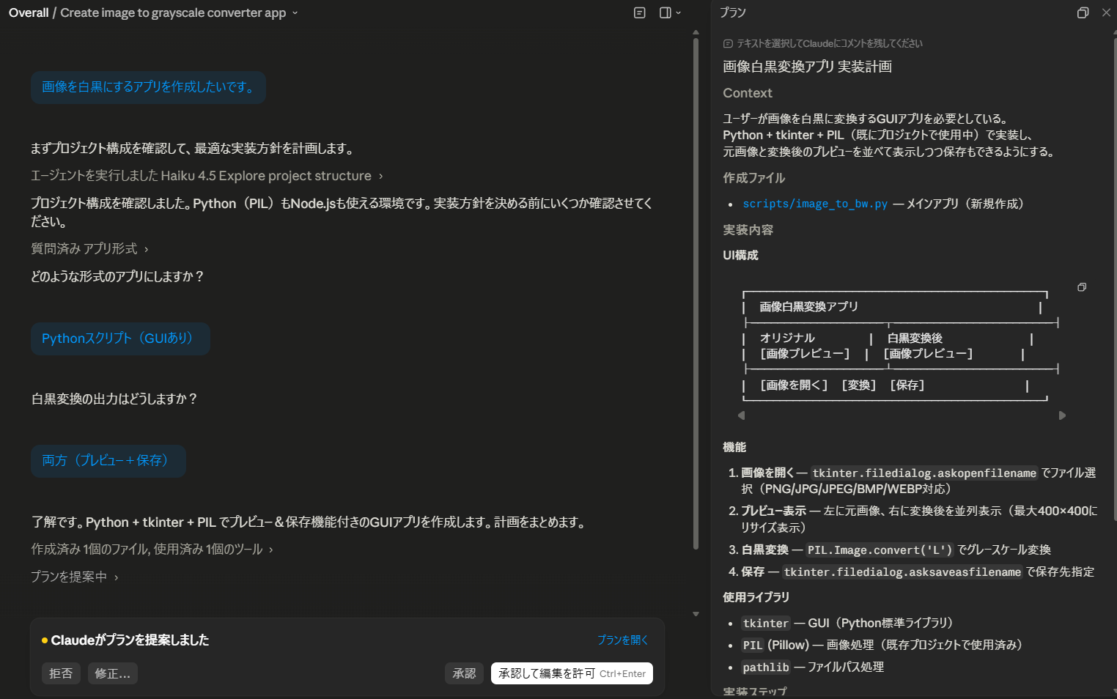This screenshot has height=699, width=1117.
Task: Expand 作成済み 1個のファイル tool summary
Action: (x=152, y=550)
